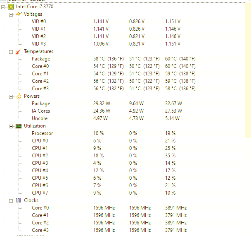
Task: Select the Intel Core i7 3770 label
Action: click(35, 7)
